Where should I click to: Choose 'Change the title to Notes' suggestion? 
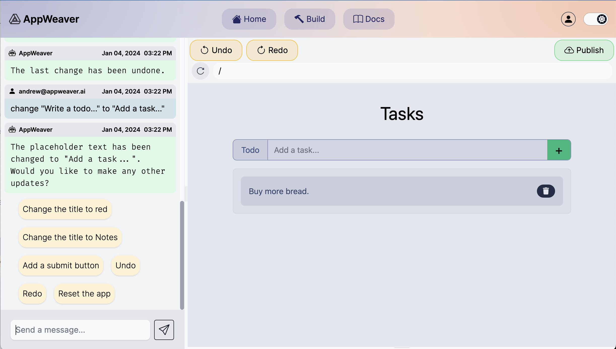70,237
